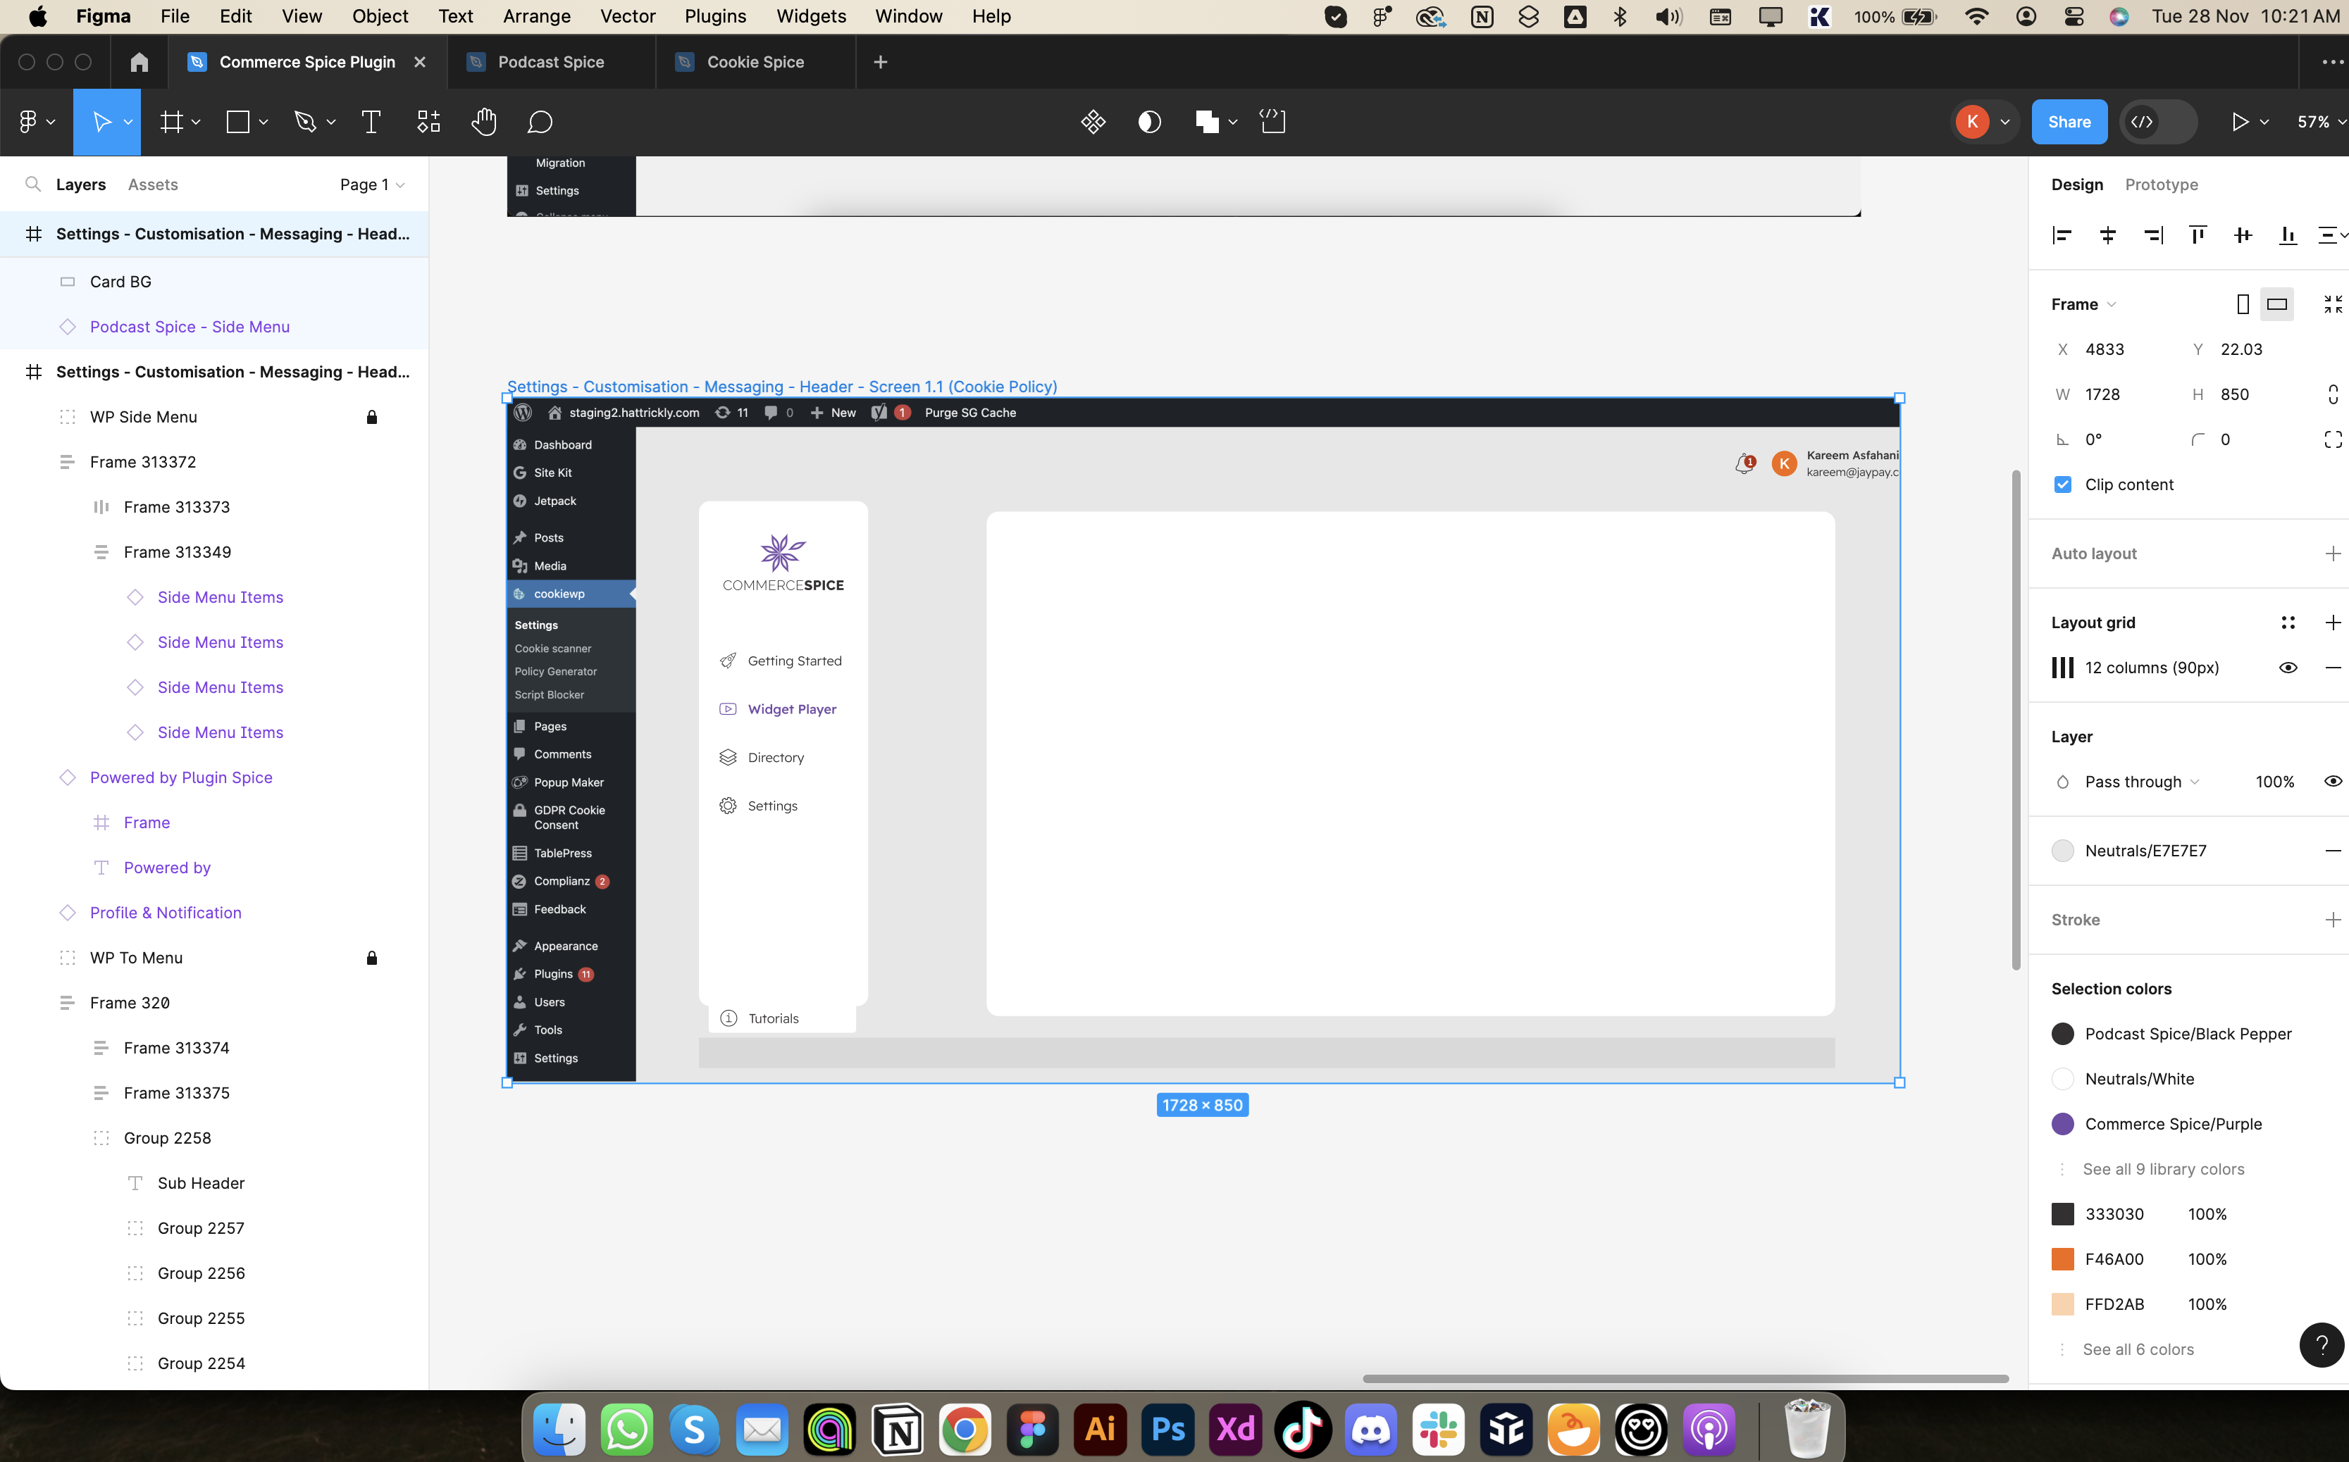Image resolution: width=2349 pixels, height=1462 pixels.
Task: Select the Add comment tool
Action: click(540, 122)
